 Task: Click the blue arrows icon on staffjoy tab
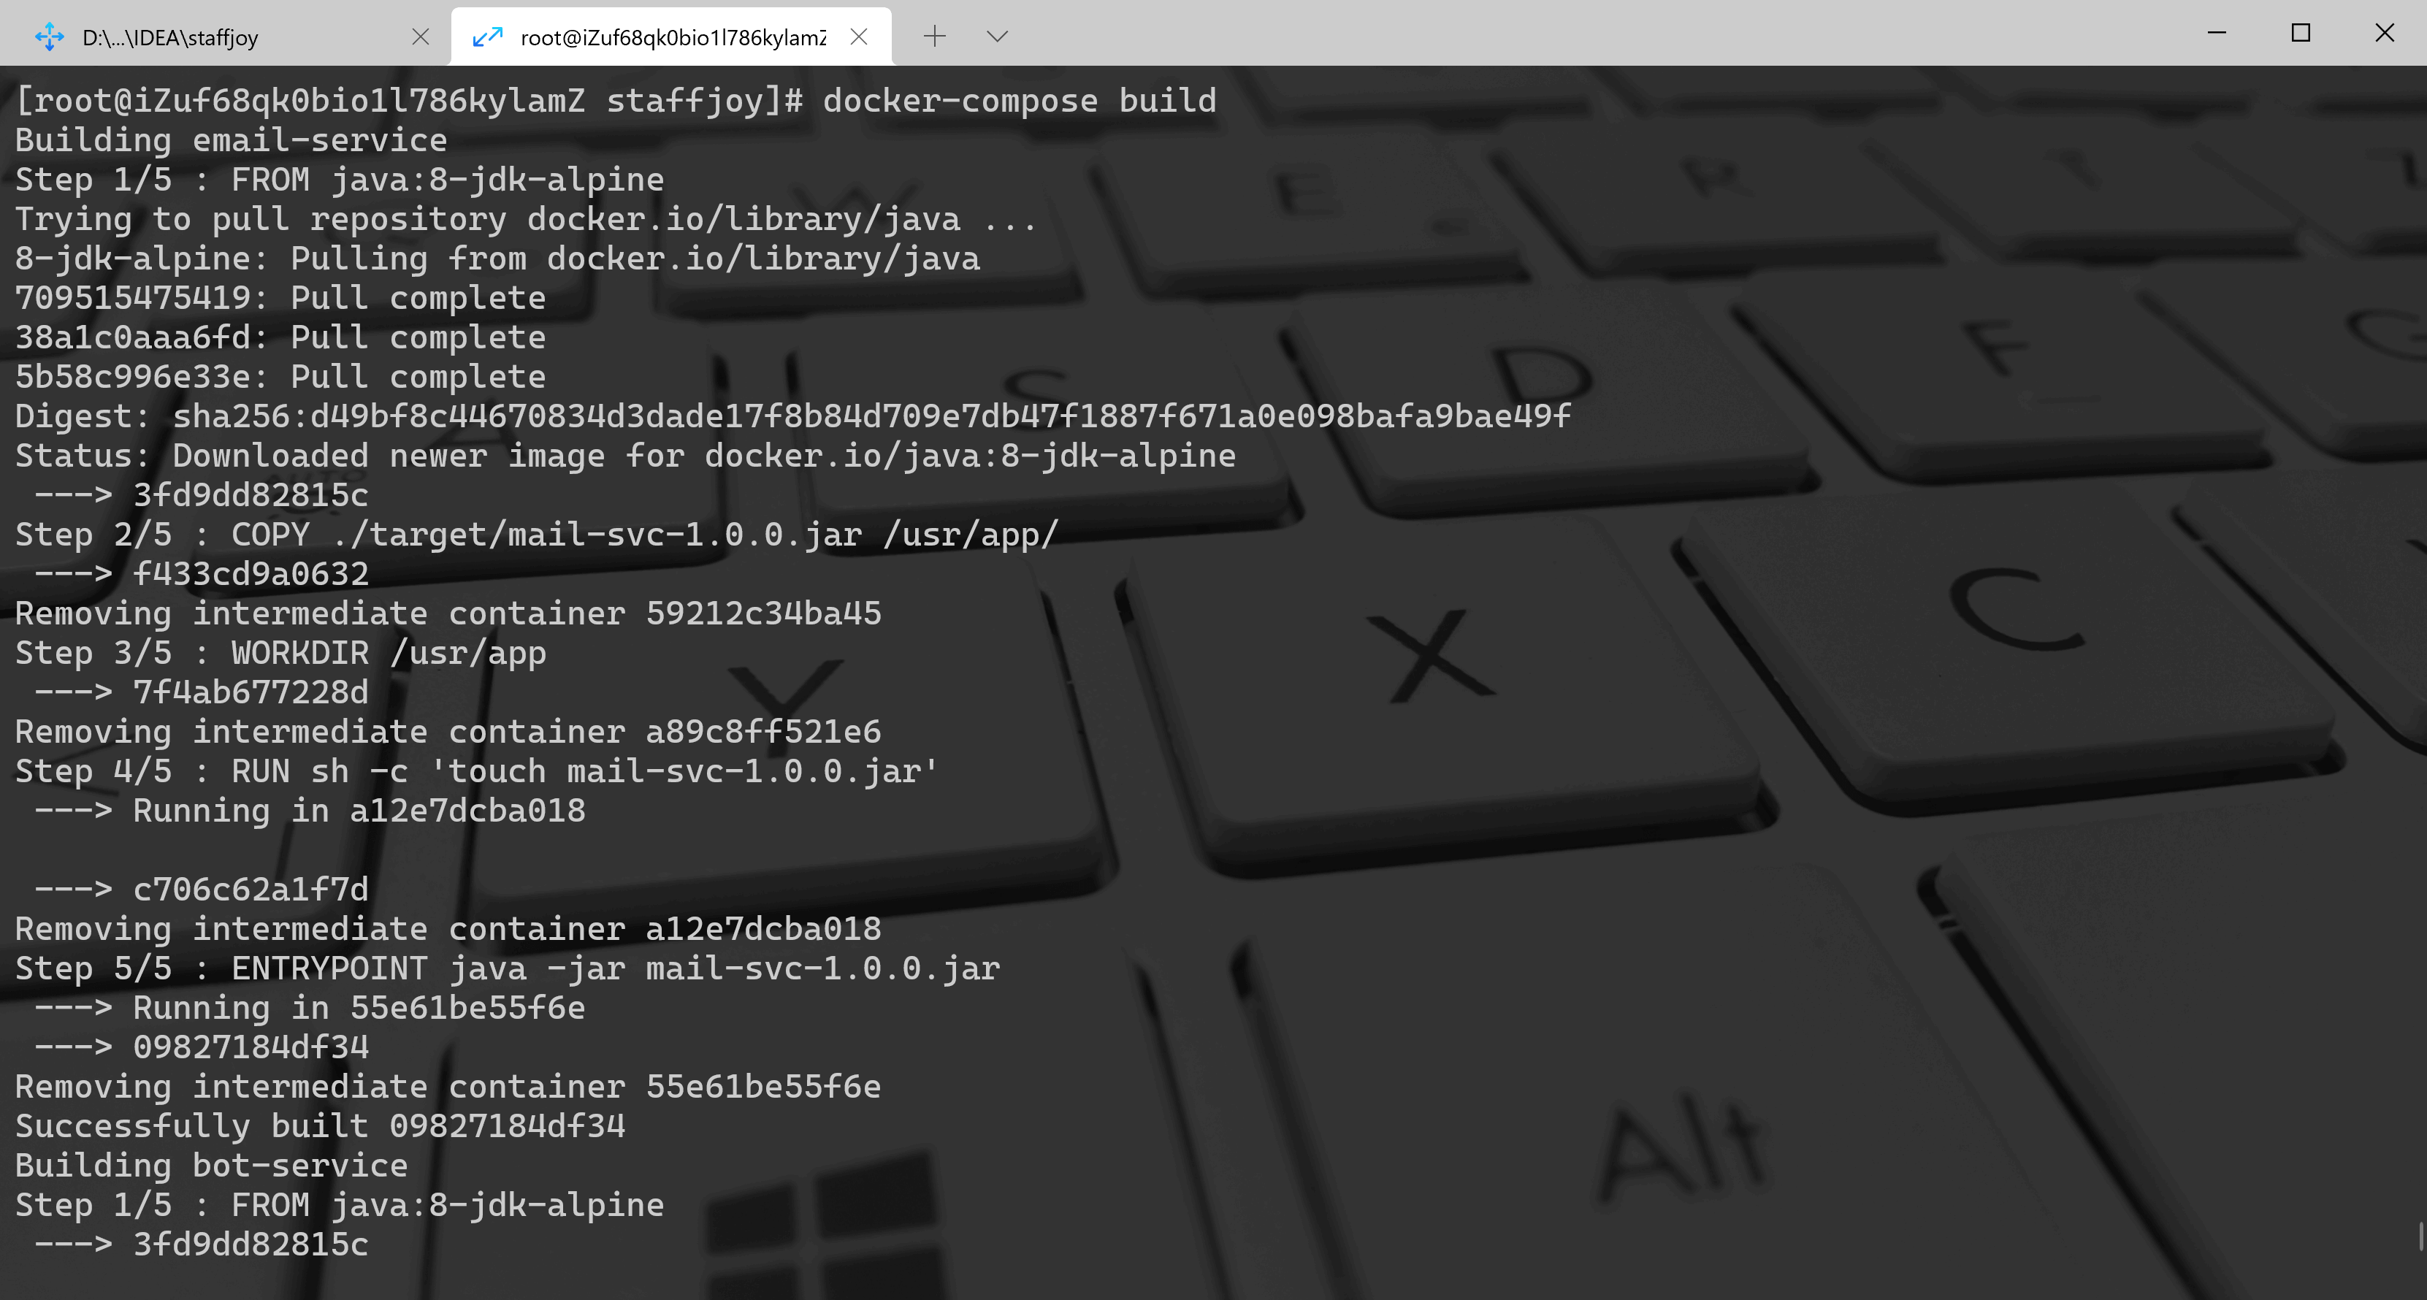pos(49,37)
